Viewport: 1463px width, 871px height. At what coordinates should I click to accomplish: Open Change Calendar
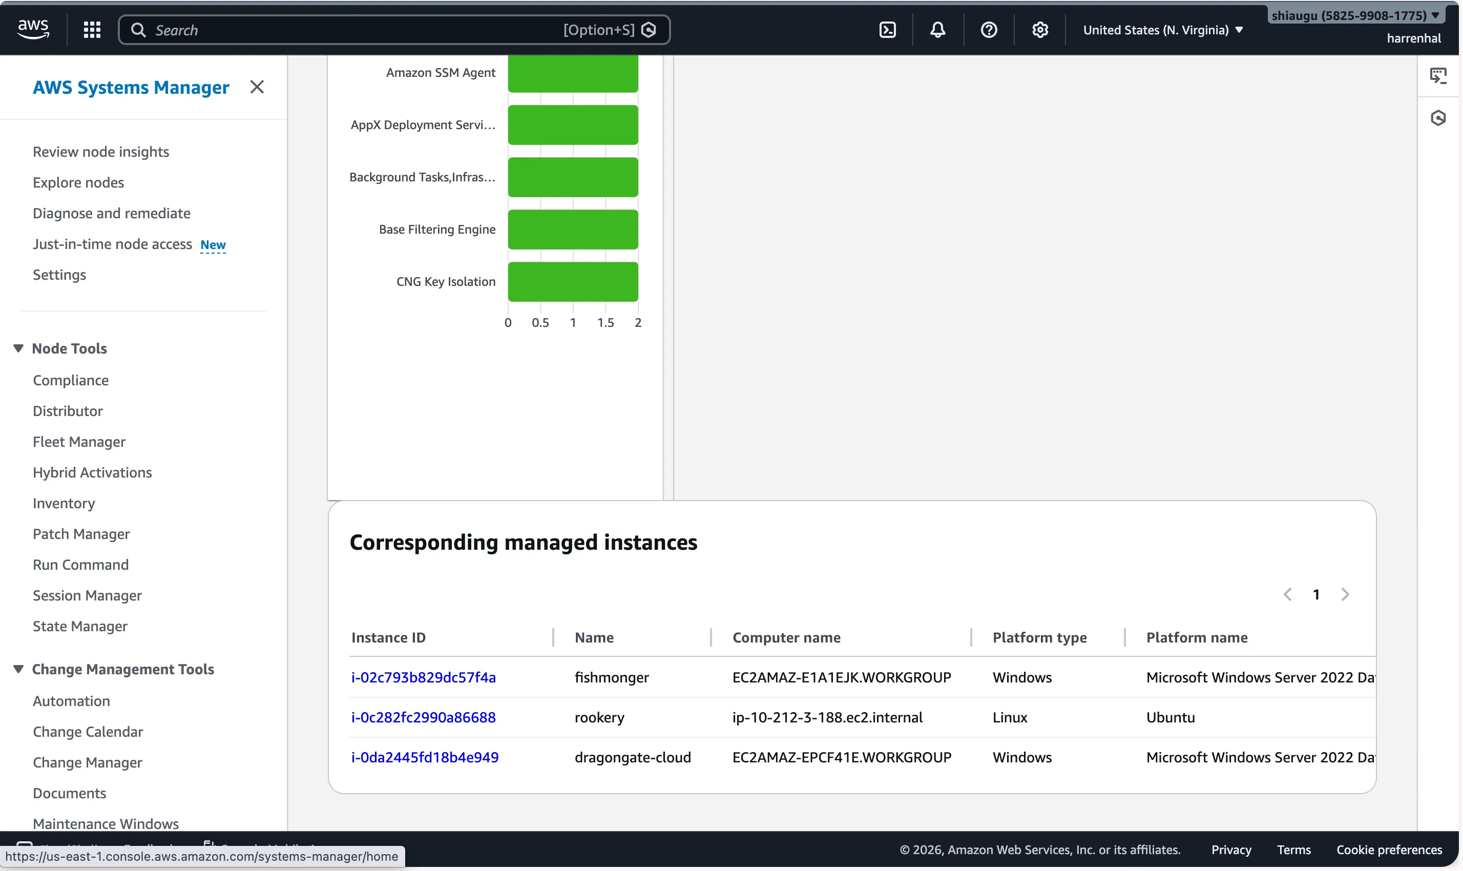coord(88,732)
